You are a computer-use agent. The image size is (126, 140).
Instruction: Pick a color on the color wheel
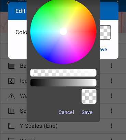(x=63, y=31)
